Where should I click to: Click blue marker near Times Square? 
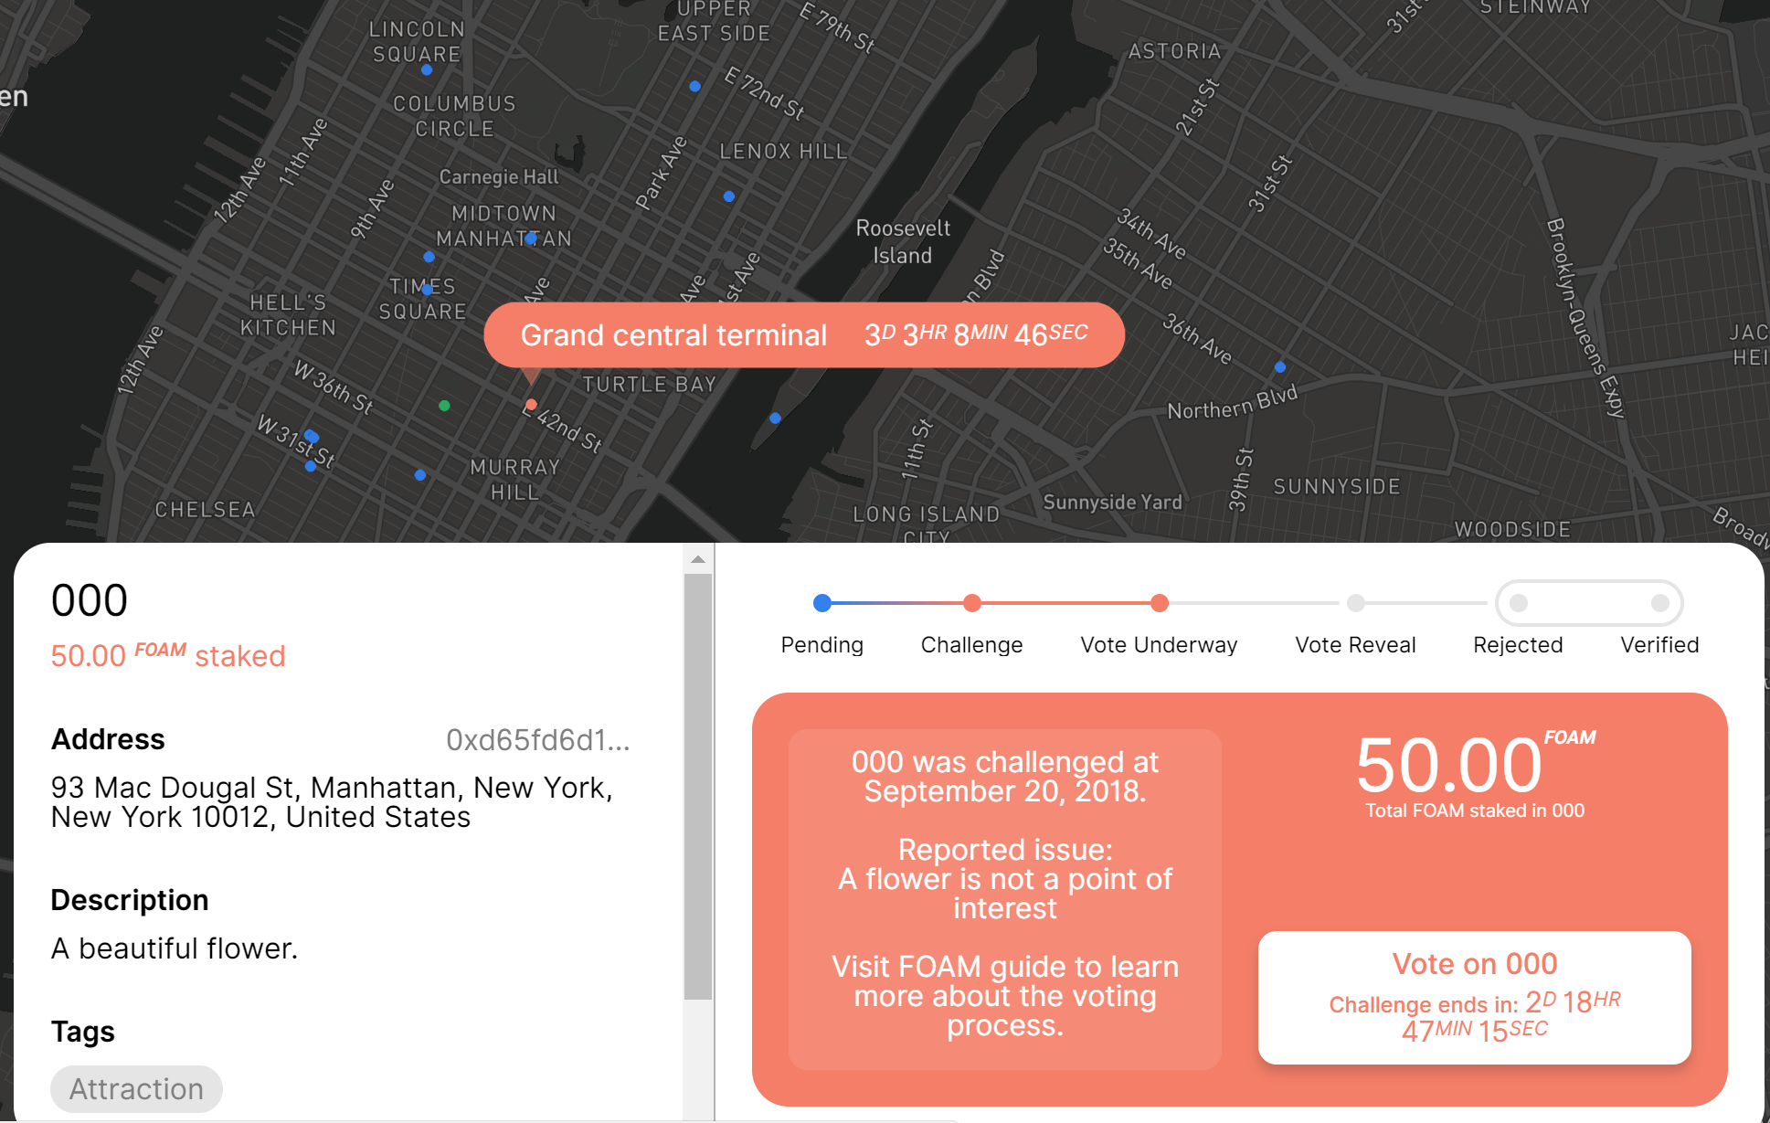click(x=427, y=289)
